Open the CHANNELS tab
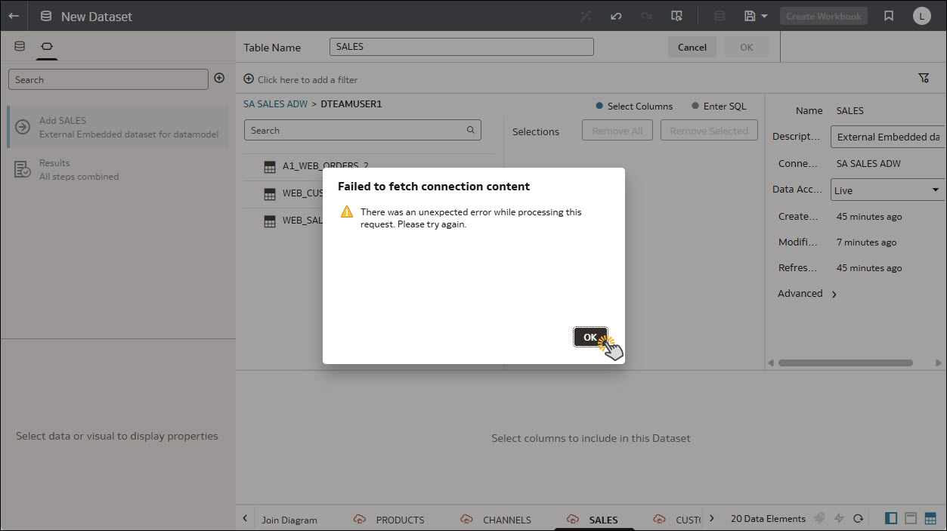The image size is (947, 531). 497,520
